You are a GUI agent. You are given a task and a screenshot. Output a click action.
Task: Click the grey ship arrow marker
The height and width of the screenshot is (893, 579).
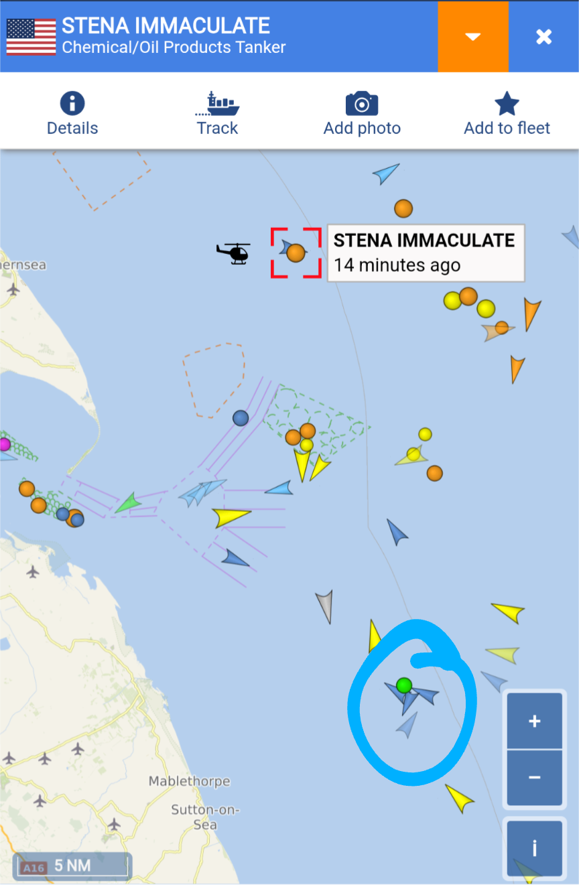325,606
